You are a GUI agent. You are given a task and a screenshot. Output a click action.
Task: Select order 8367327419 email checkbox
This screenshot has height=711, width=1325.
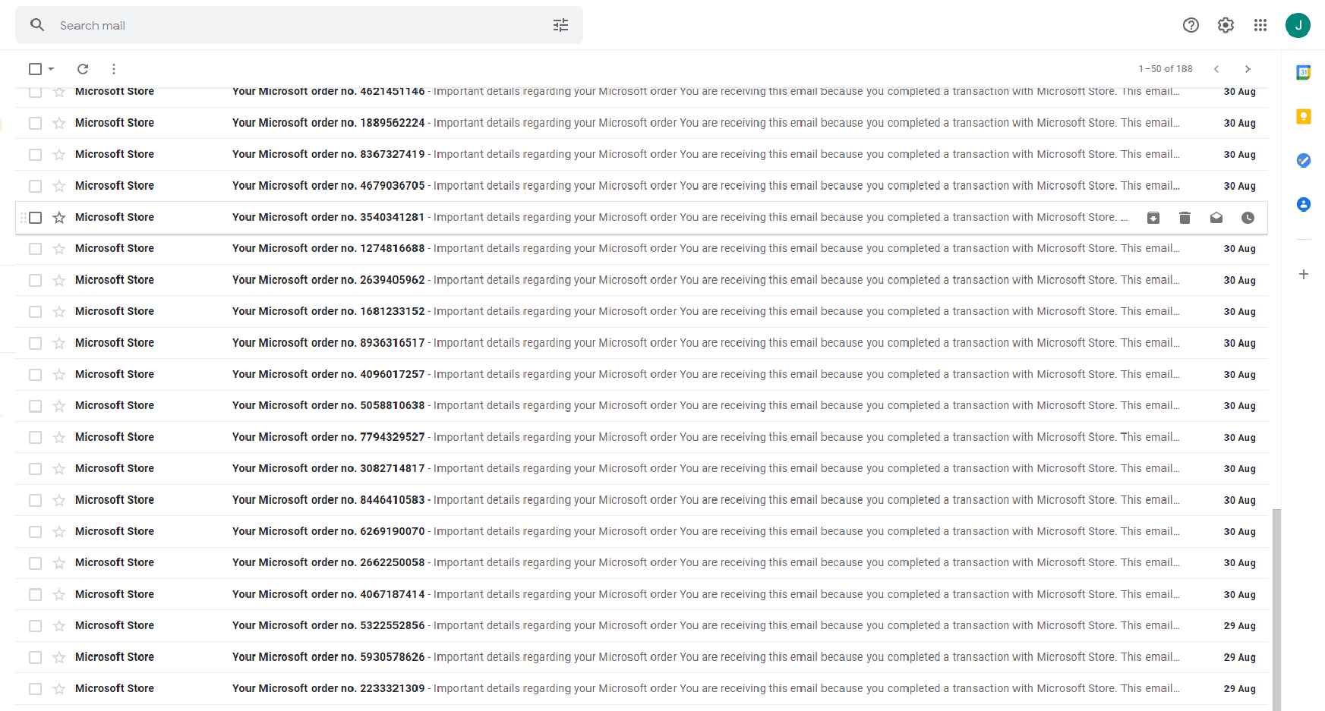[35, 155]
